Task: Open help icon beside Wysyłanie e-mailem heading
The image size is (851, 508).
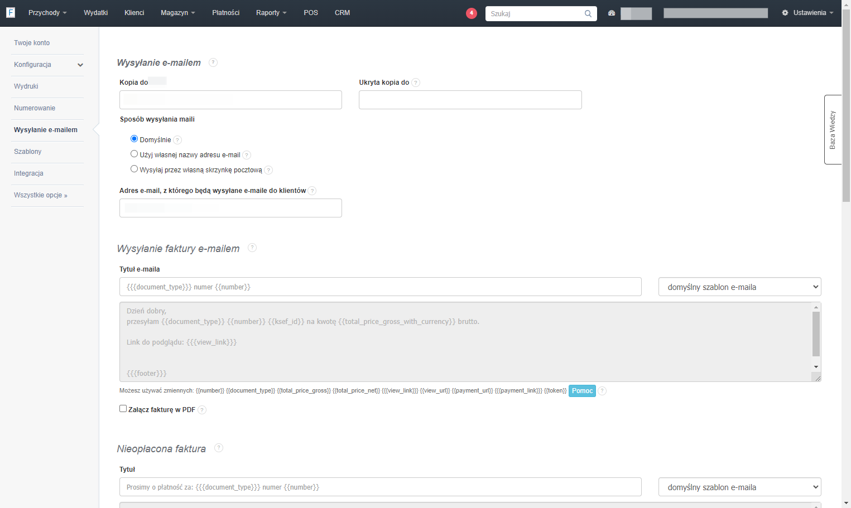Action: point(213,62)
